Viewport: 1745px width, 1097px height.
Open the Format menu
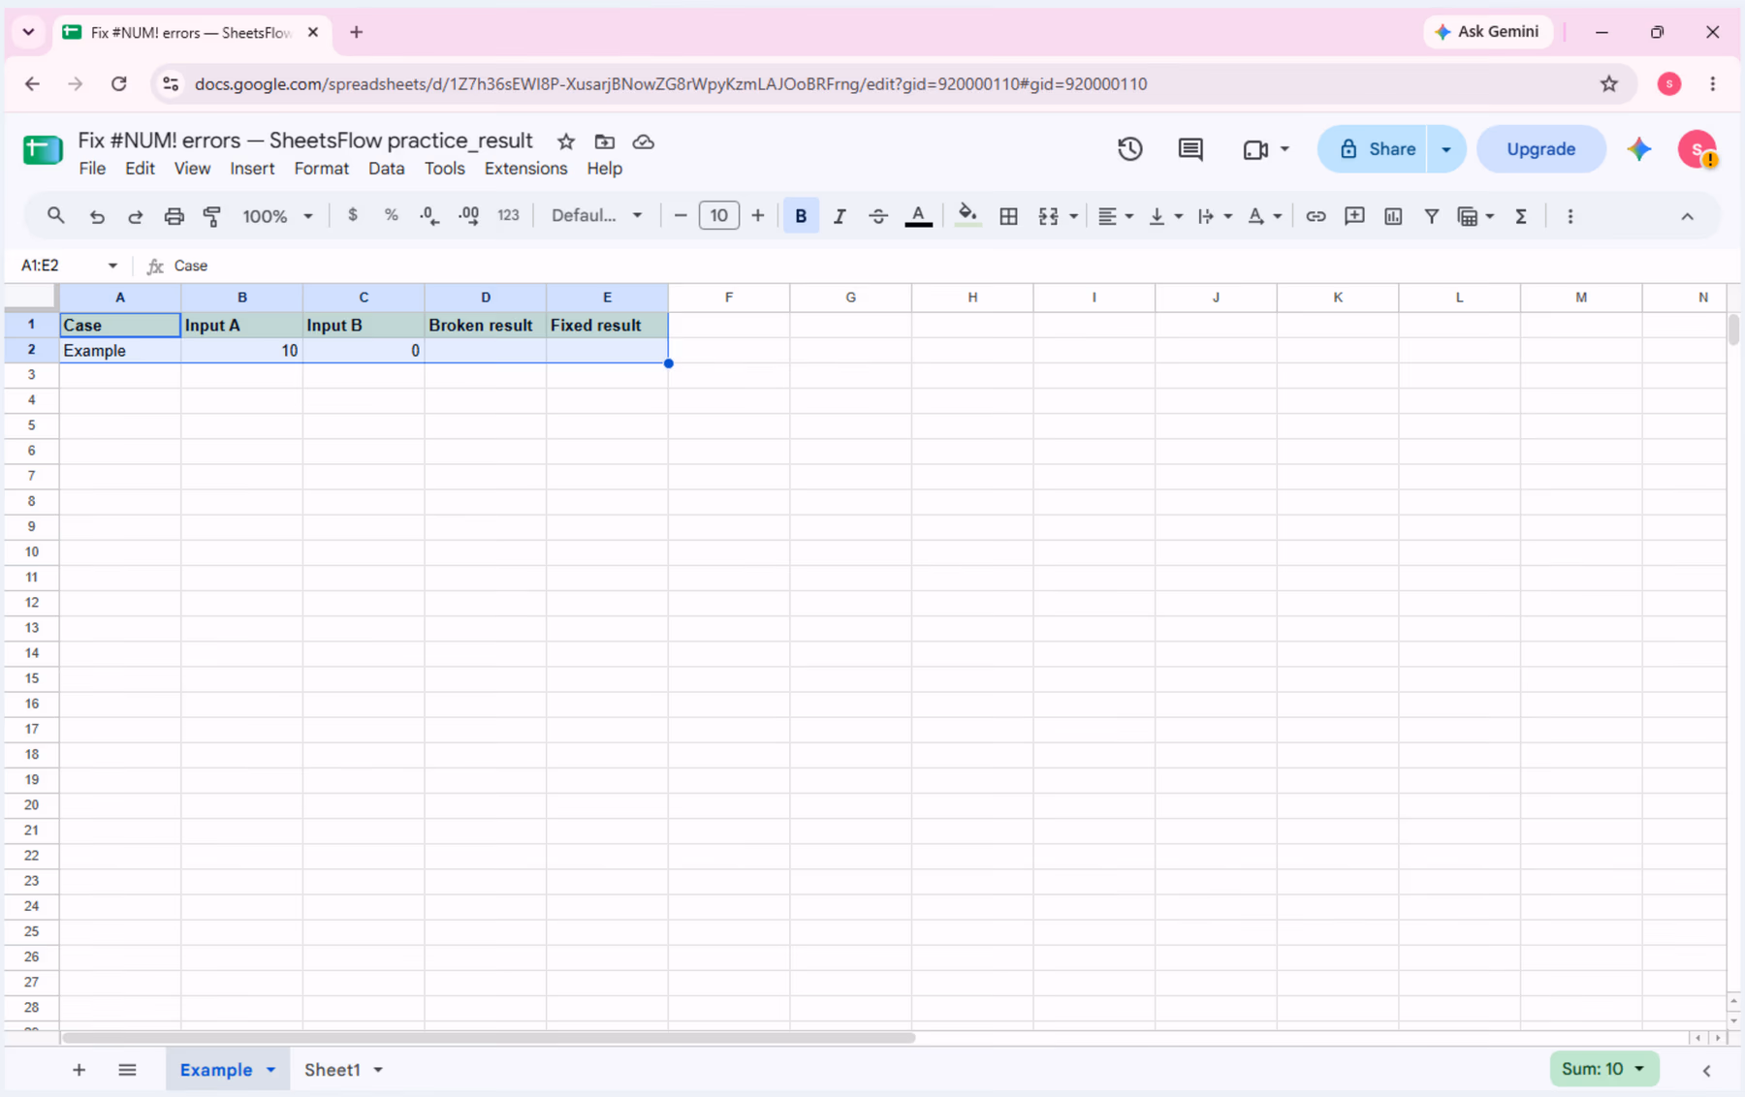tap(321, 169)
